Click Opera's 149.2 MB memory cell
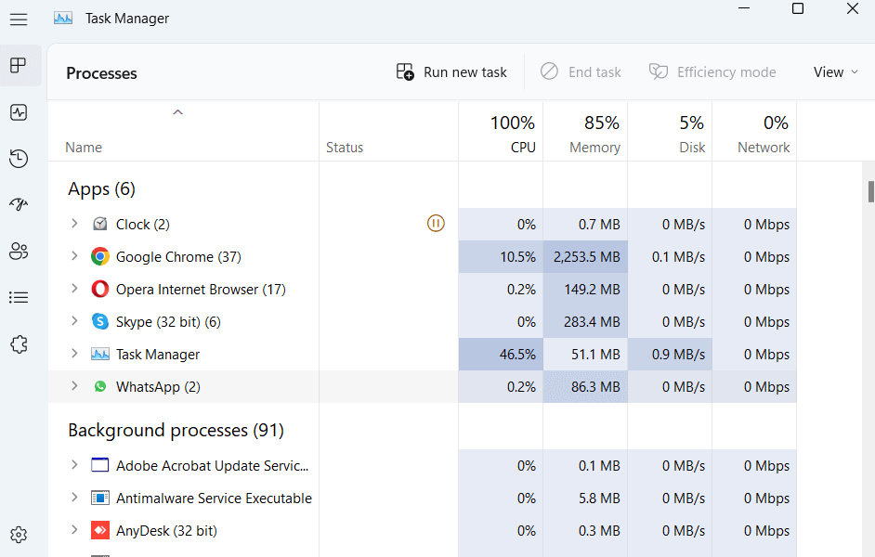Viewport: 875px width, 557px height. (585, 290)
